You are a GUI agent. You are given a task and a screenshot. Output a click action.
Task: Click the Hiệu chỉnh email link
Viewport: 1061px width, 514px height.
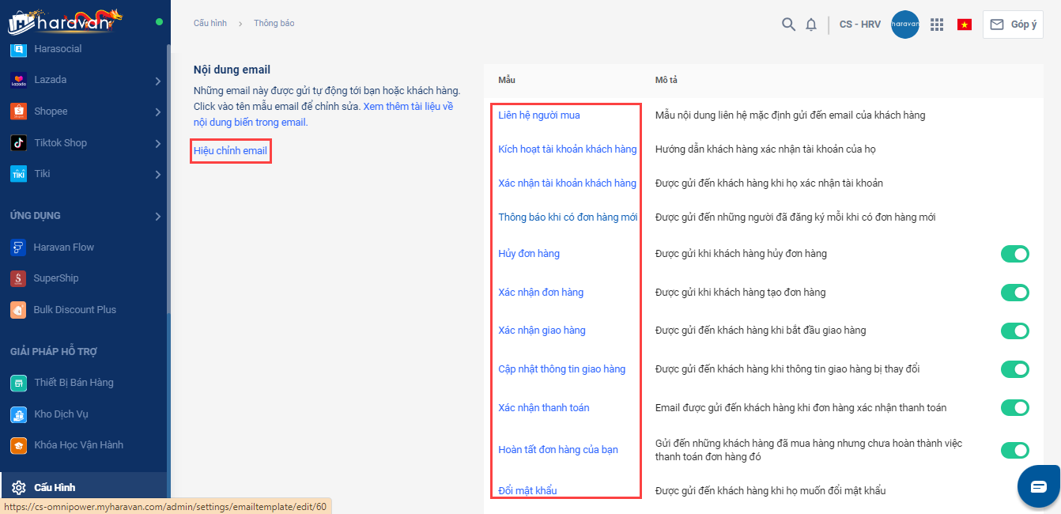point(230,150)
